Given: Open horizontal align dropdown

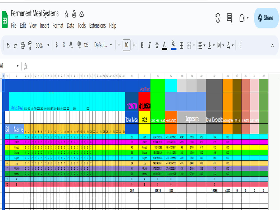Looking at the screenshot, I should pyautogui.click(x=202, y=45).
